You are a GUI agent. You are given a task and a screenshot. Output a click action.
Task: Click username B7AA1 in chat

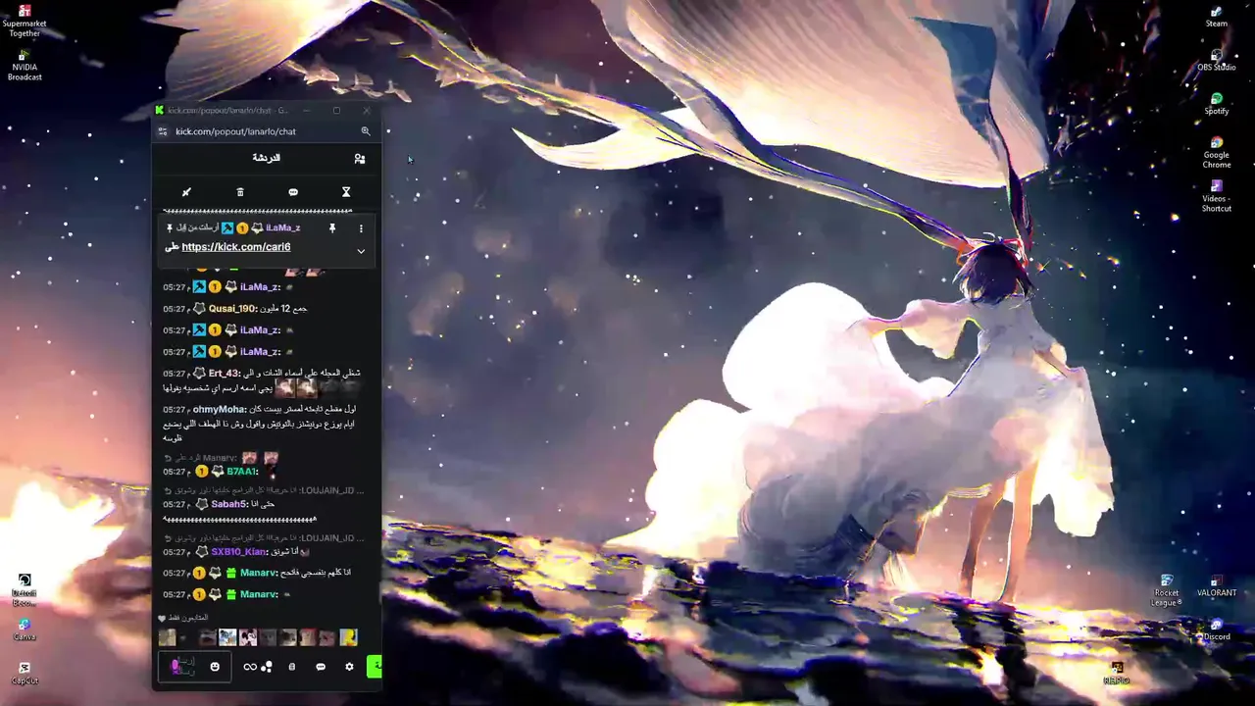(x=242, y=472)
